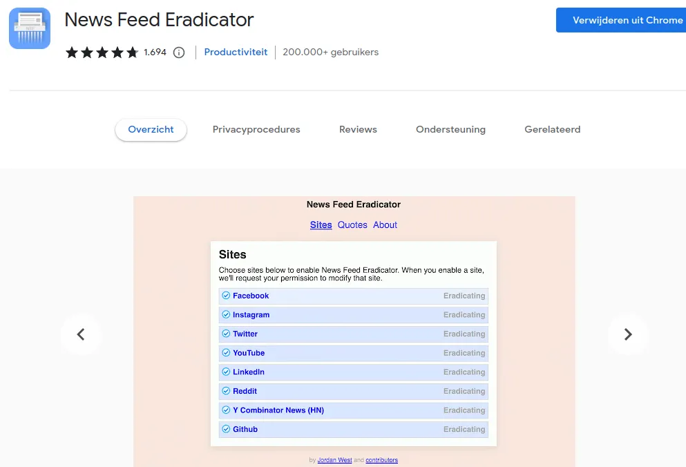Screen dimensions: 686x467
Task: Open the Quotes link in screenshot
Action: tap(352, 225)
